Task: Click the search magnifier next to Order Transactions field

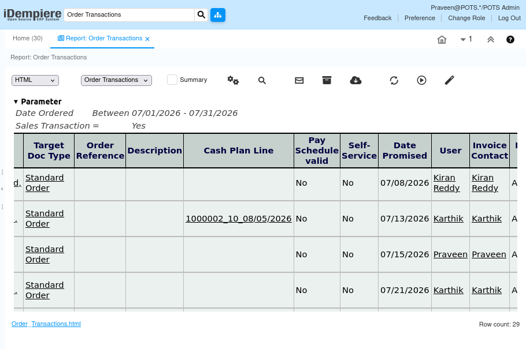Action: 201,15
